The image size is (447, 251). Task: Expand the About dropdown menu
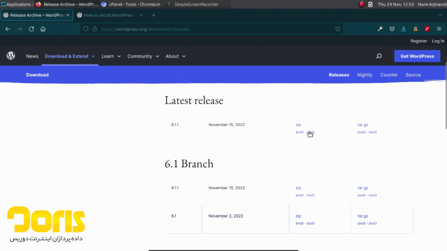click(175, 56)
